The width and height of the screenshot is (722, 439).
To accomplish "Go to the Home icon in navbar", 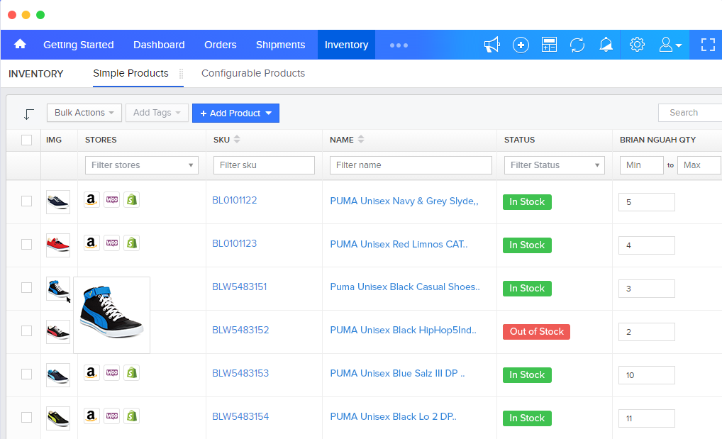I will point(20,44).
